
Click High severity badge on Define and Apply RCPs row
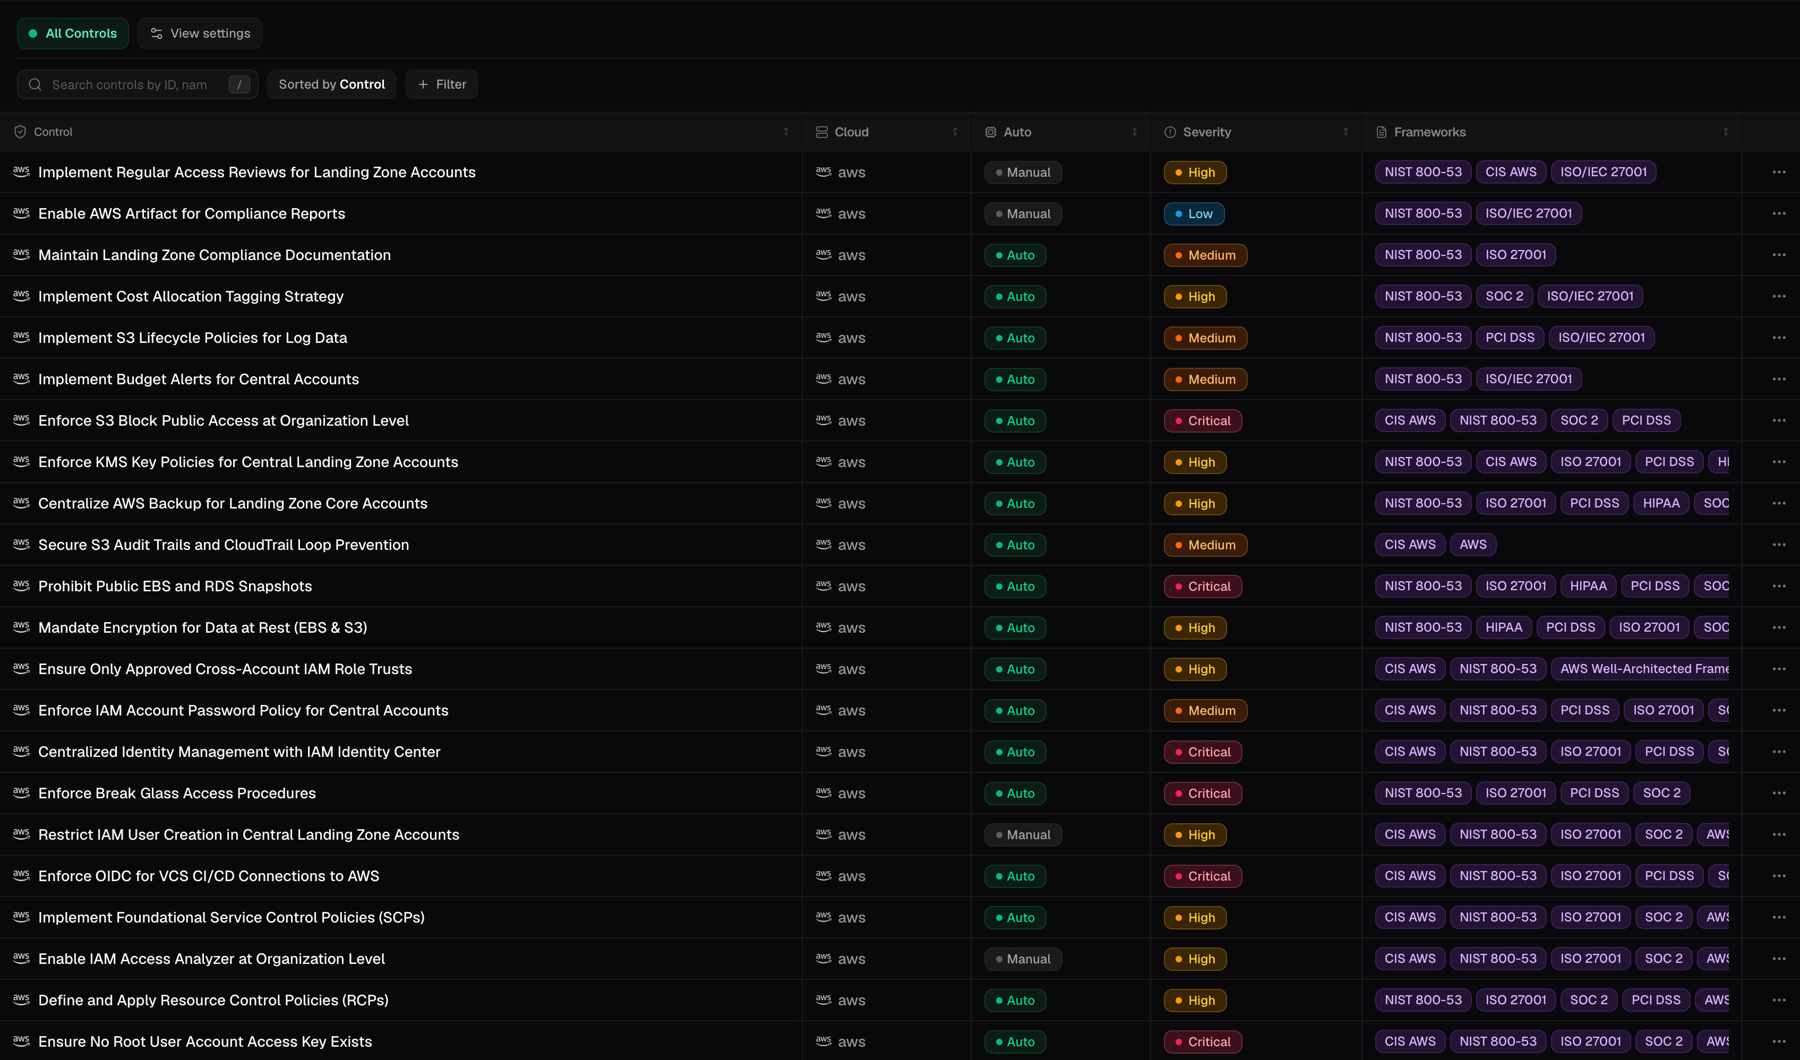pos(1195,1001)
